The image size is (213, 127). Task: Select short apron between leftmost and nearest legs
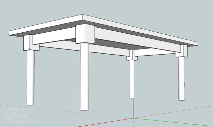54,36
